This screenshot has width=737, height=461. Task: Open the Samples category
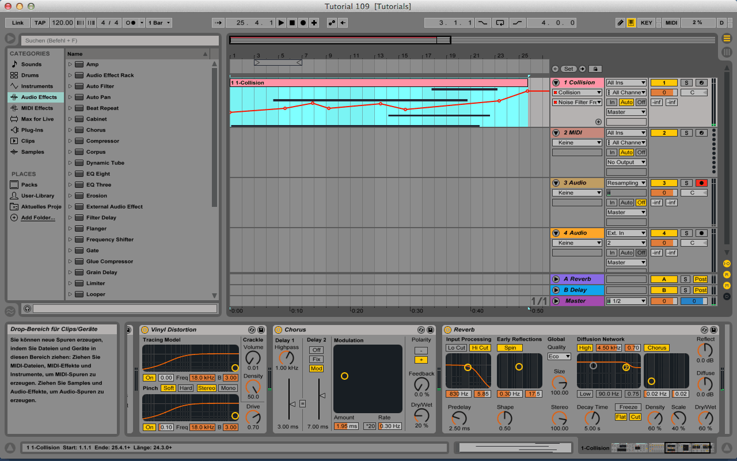(x=32, y=152)
